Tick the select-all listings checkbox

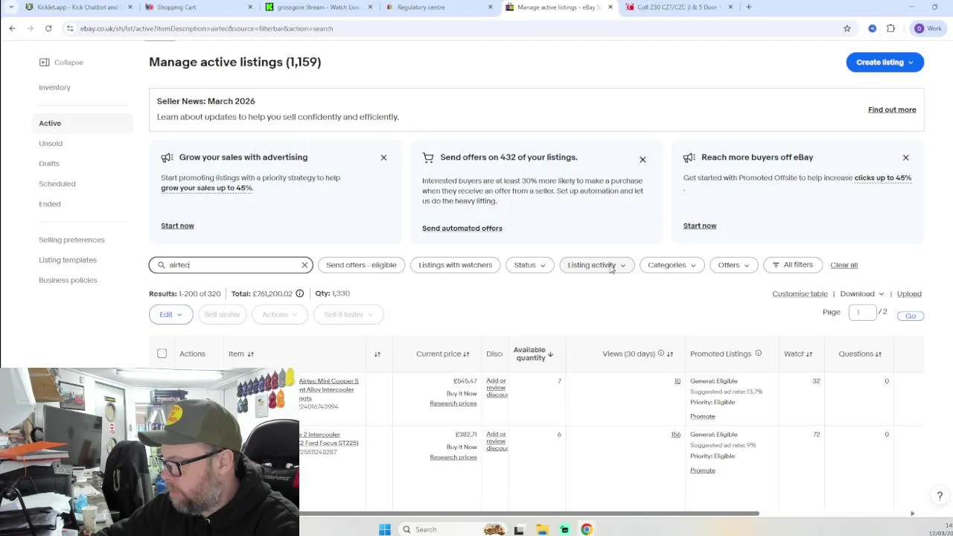[162, 354]
